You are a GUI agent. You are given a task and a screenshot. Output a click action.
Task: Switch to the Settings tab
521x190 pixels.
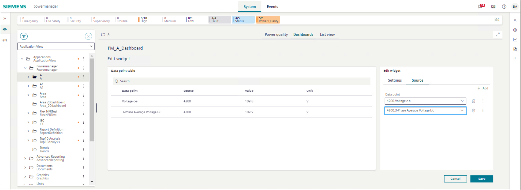tap(395, 80)
